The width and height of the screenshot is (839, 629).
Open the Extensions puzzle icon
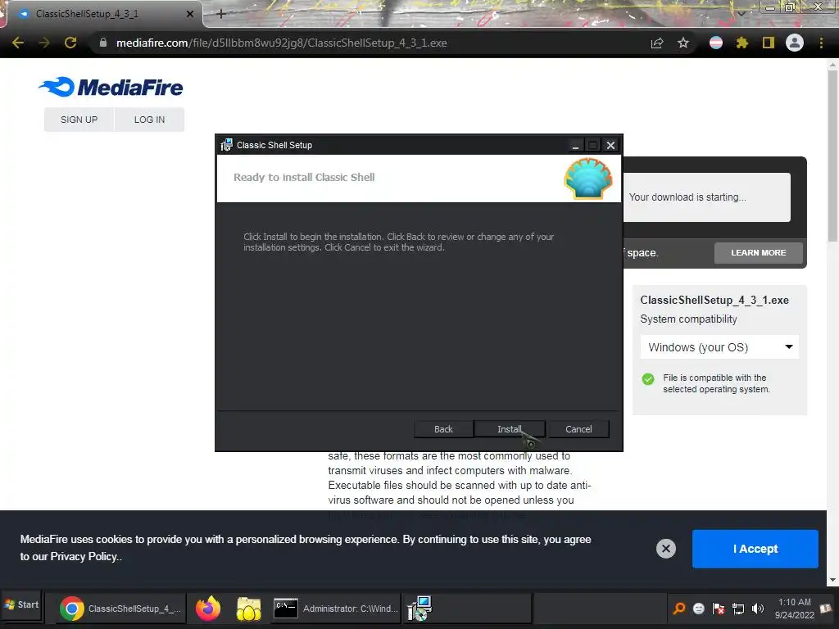(742, 43)
